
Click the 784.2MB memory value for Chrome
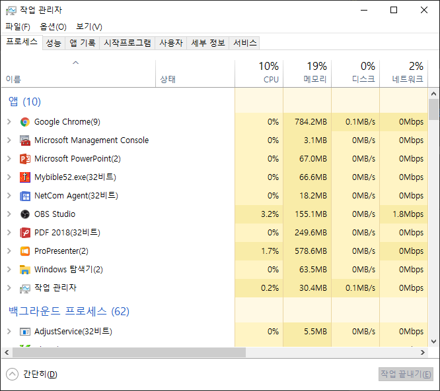point(311,122)
